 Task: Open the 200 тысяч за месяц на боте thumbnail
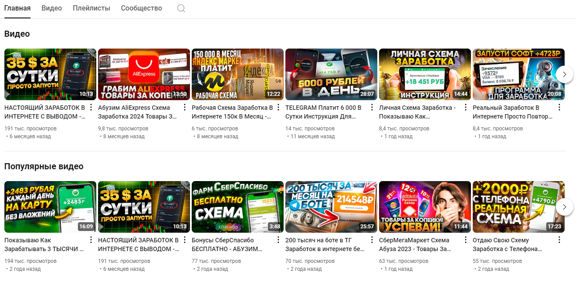pos(331,207)
